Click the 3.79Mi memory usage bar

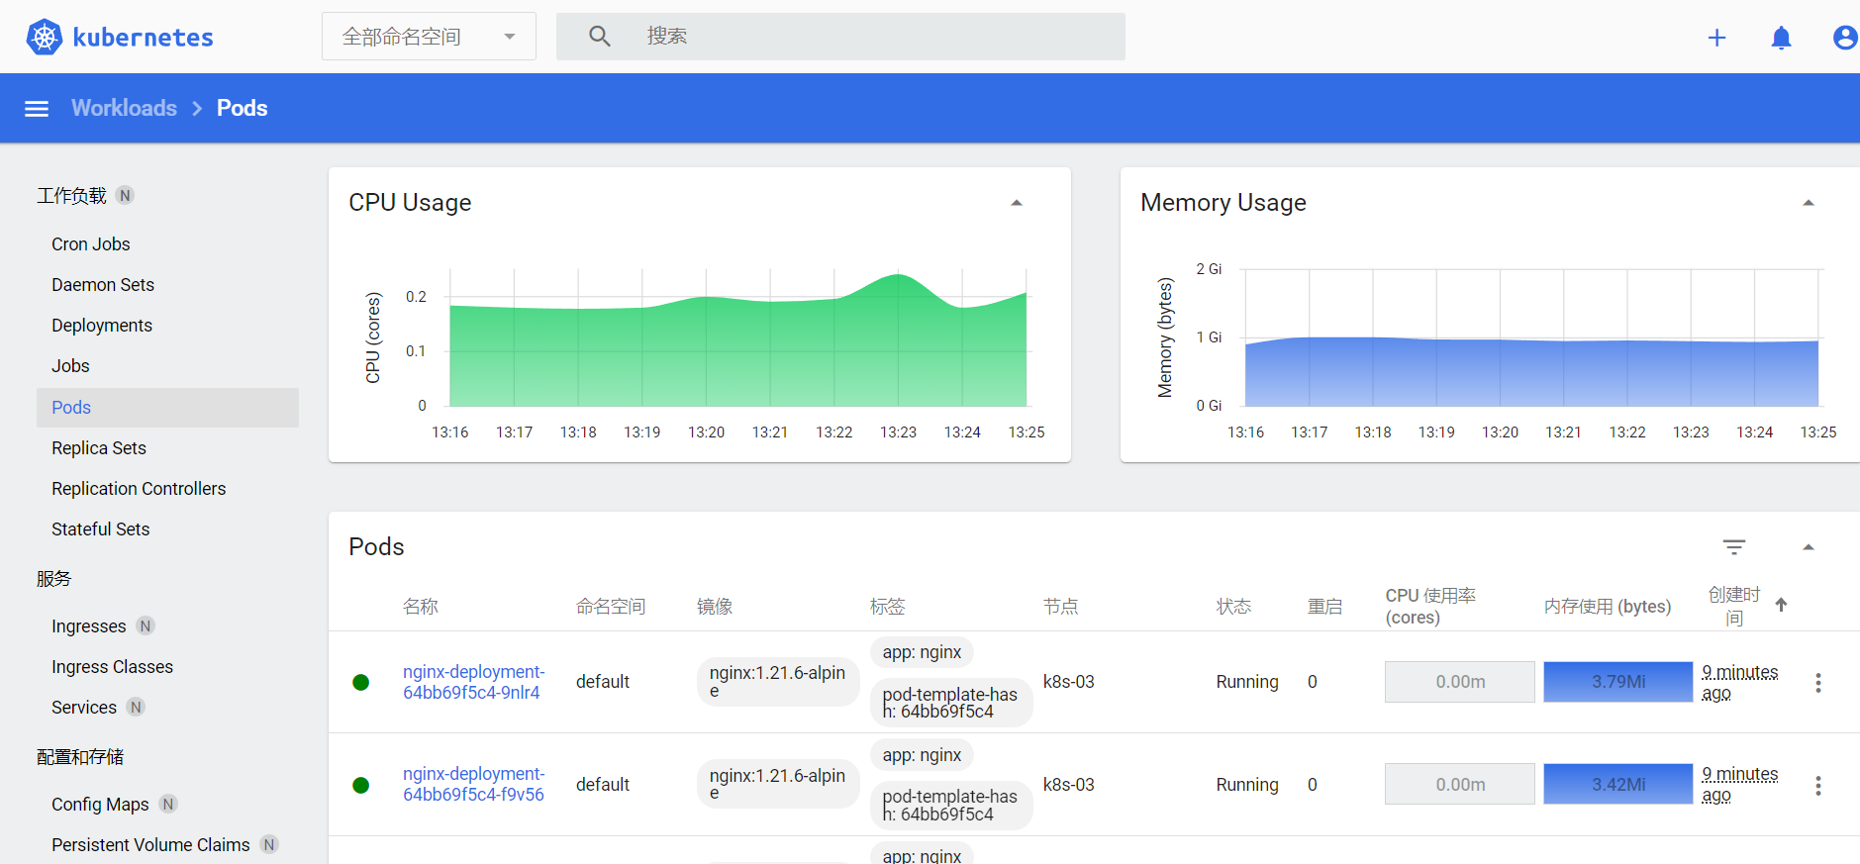point(1618,682)
